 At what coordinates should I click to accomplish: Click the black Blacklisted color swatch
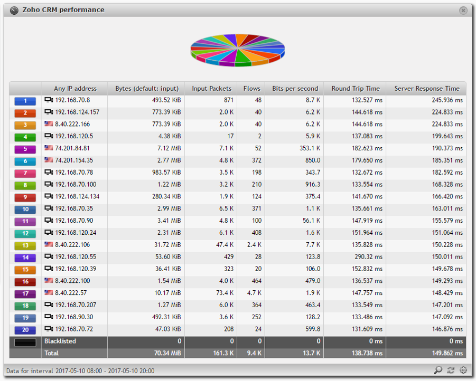click(x=25, y=342)
